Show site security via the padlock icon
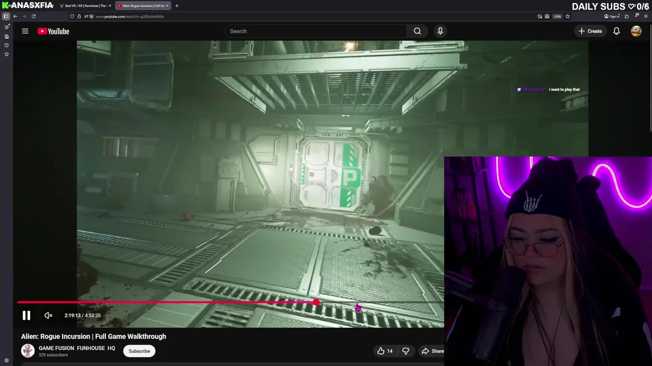This screenshot has height=366, width=652. [x=79, y=16]
